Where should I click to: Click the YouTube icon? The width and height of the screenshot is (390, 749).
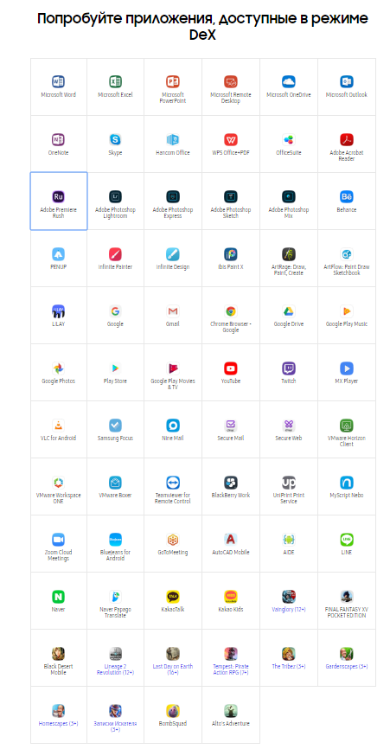231,368
